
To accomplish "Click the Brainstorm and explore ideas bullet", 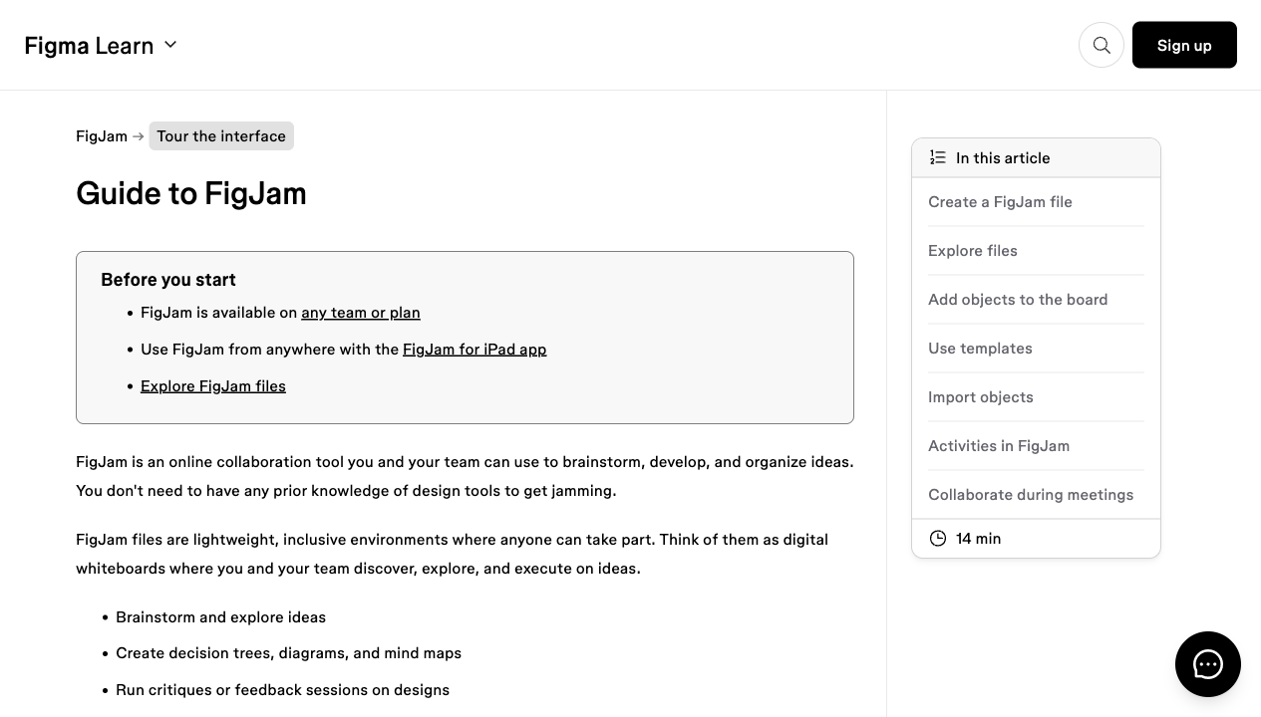I will [x=220, y=617].
